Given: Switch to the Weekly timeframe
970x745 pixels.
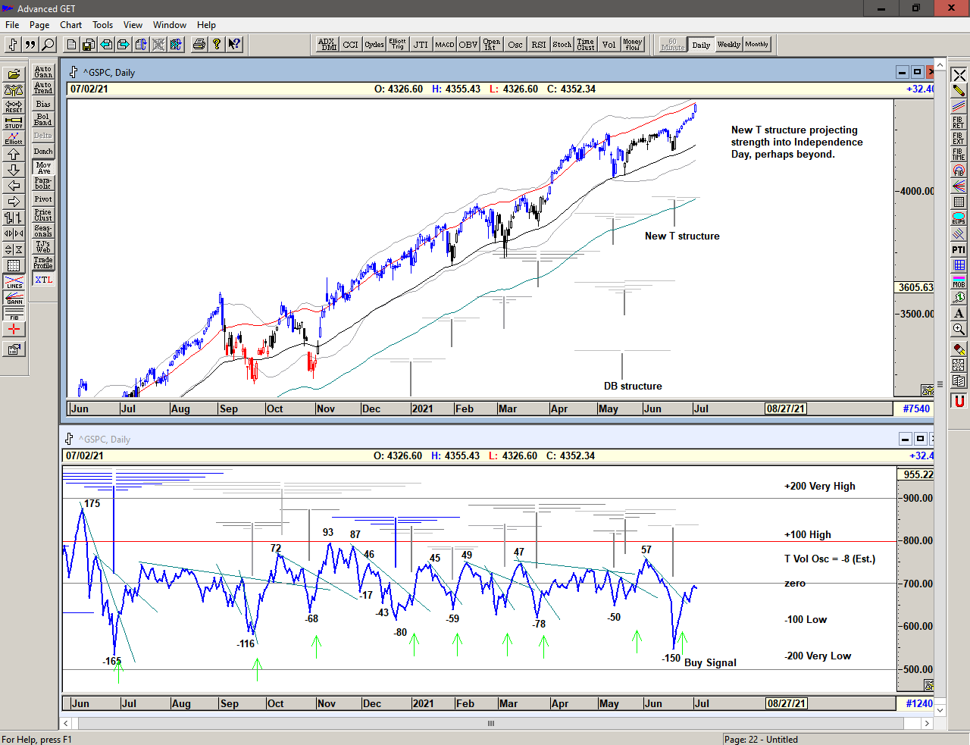Looking at the screenshot, I should tap(728, 45).
